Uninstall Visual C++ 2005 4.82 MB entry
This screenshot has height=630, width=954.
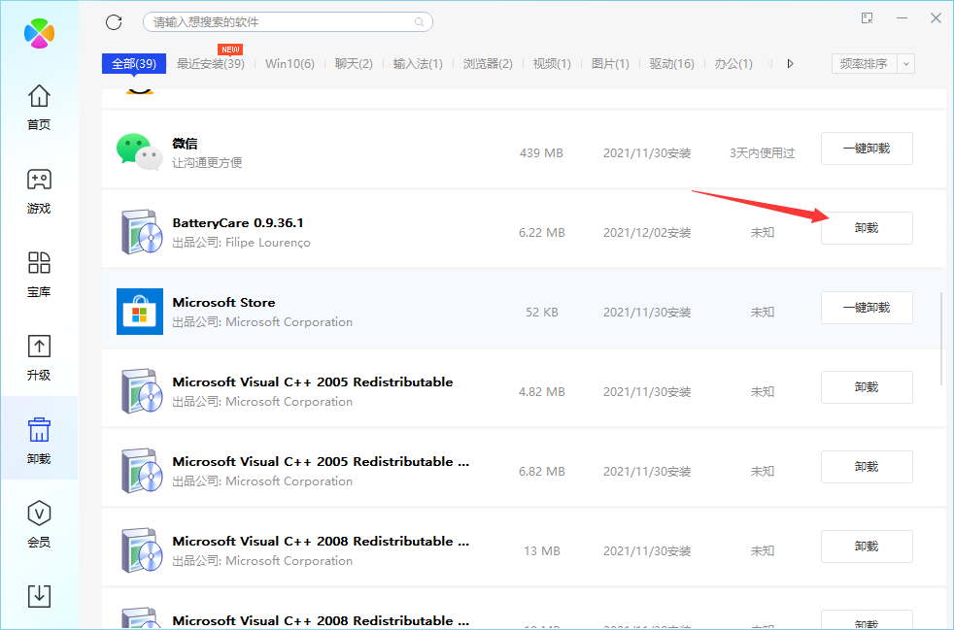[867, 387]
